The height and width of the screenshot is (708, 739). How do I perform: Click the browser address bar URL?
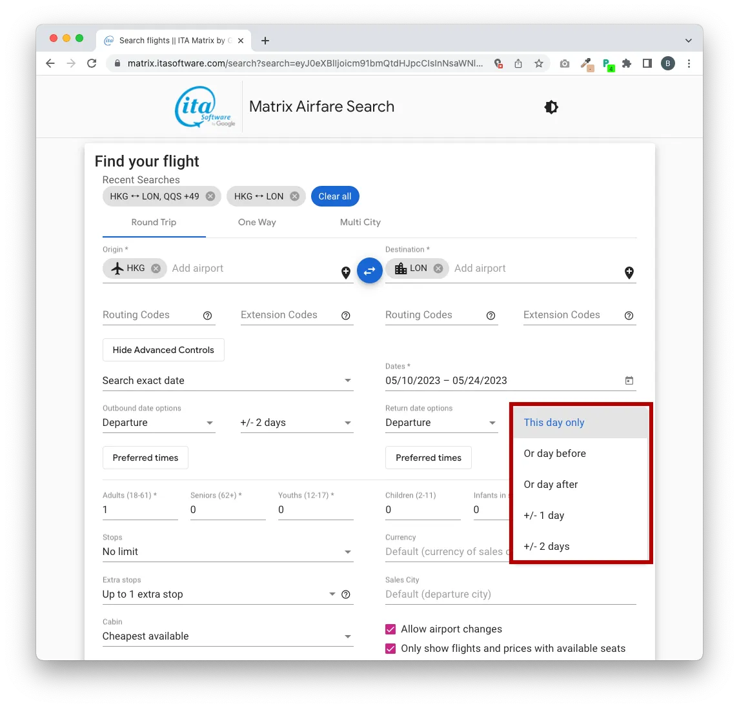pyautogui.click(x=305, y=64)
